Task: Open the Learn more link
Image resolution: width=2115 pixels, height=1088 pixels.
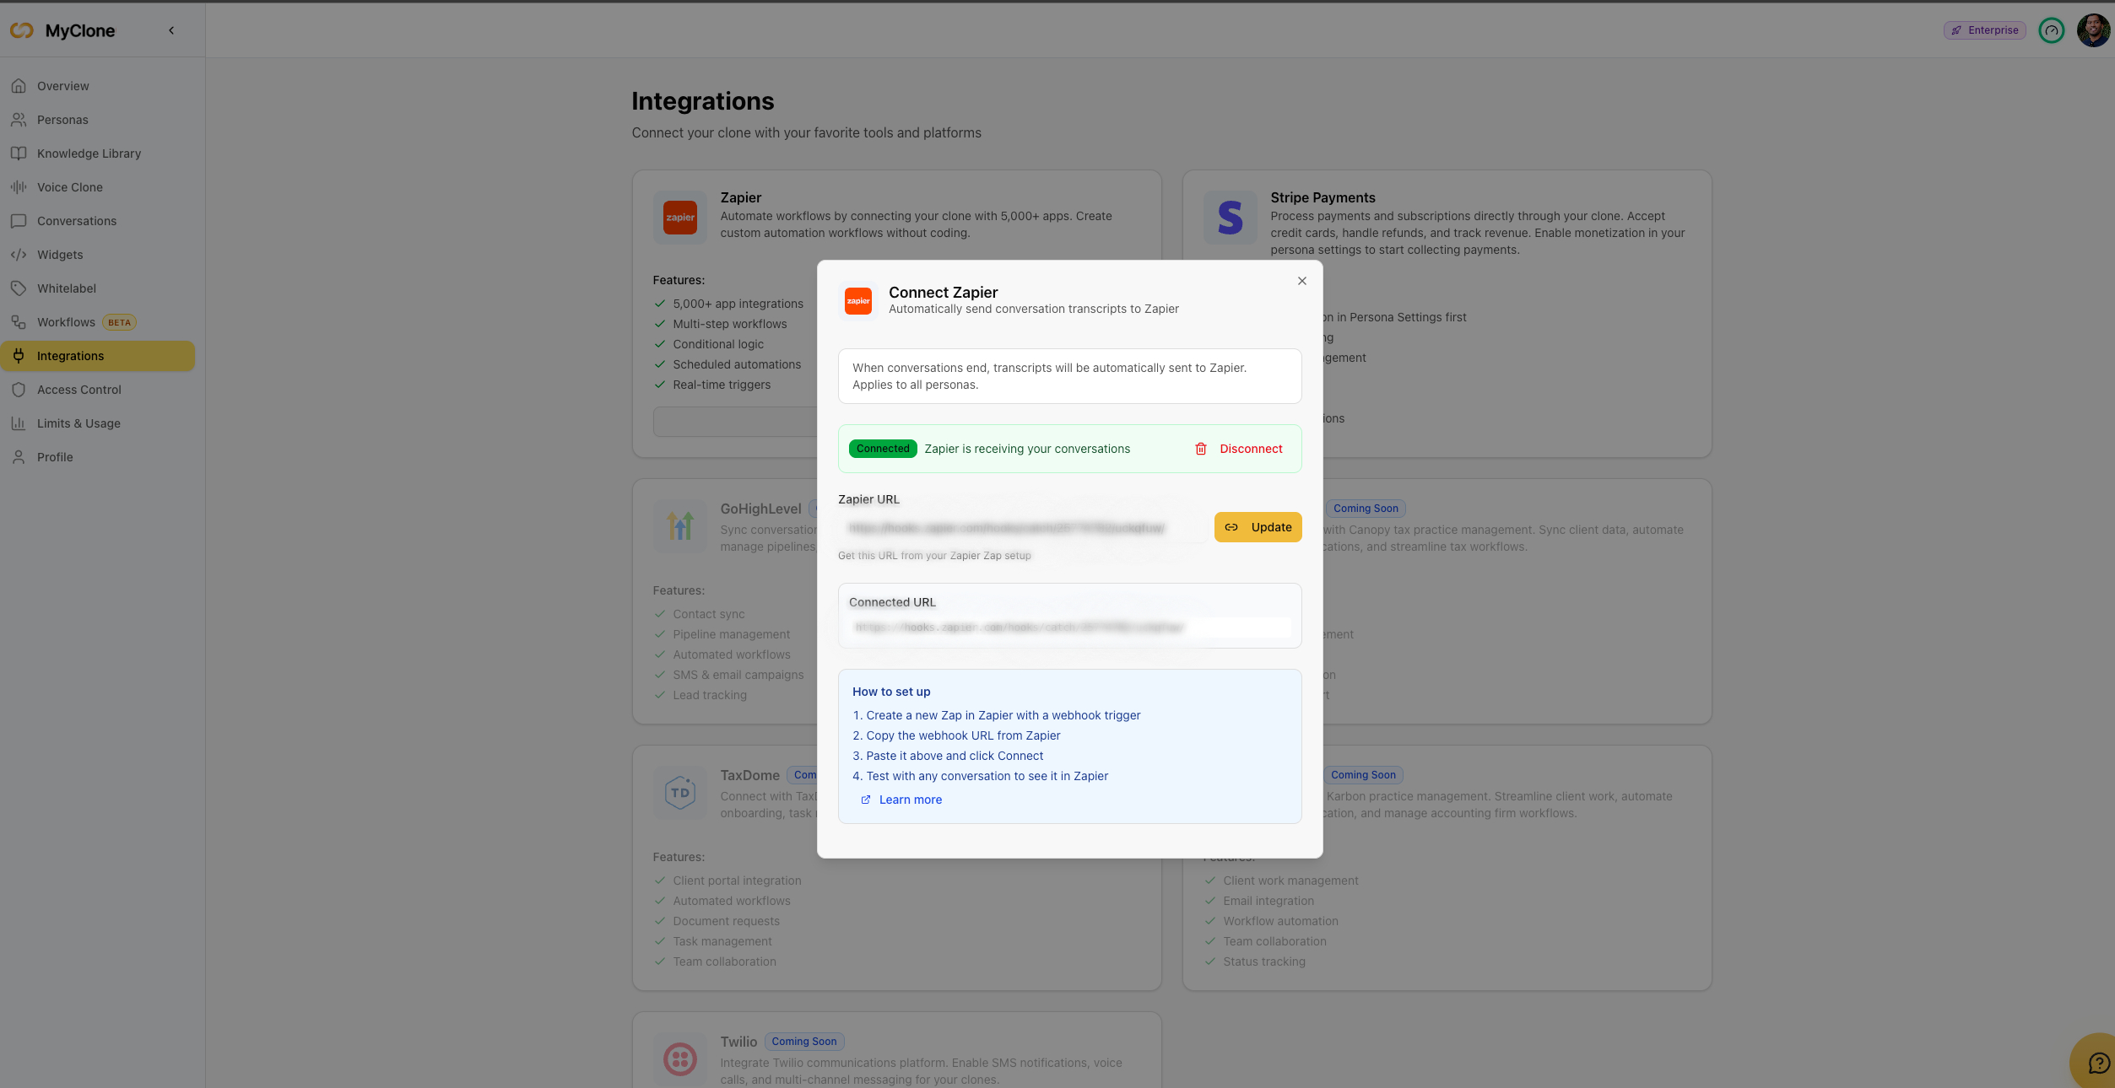Action: (x=909, y=800)
